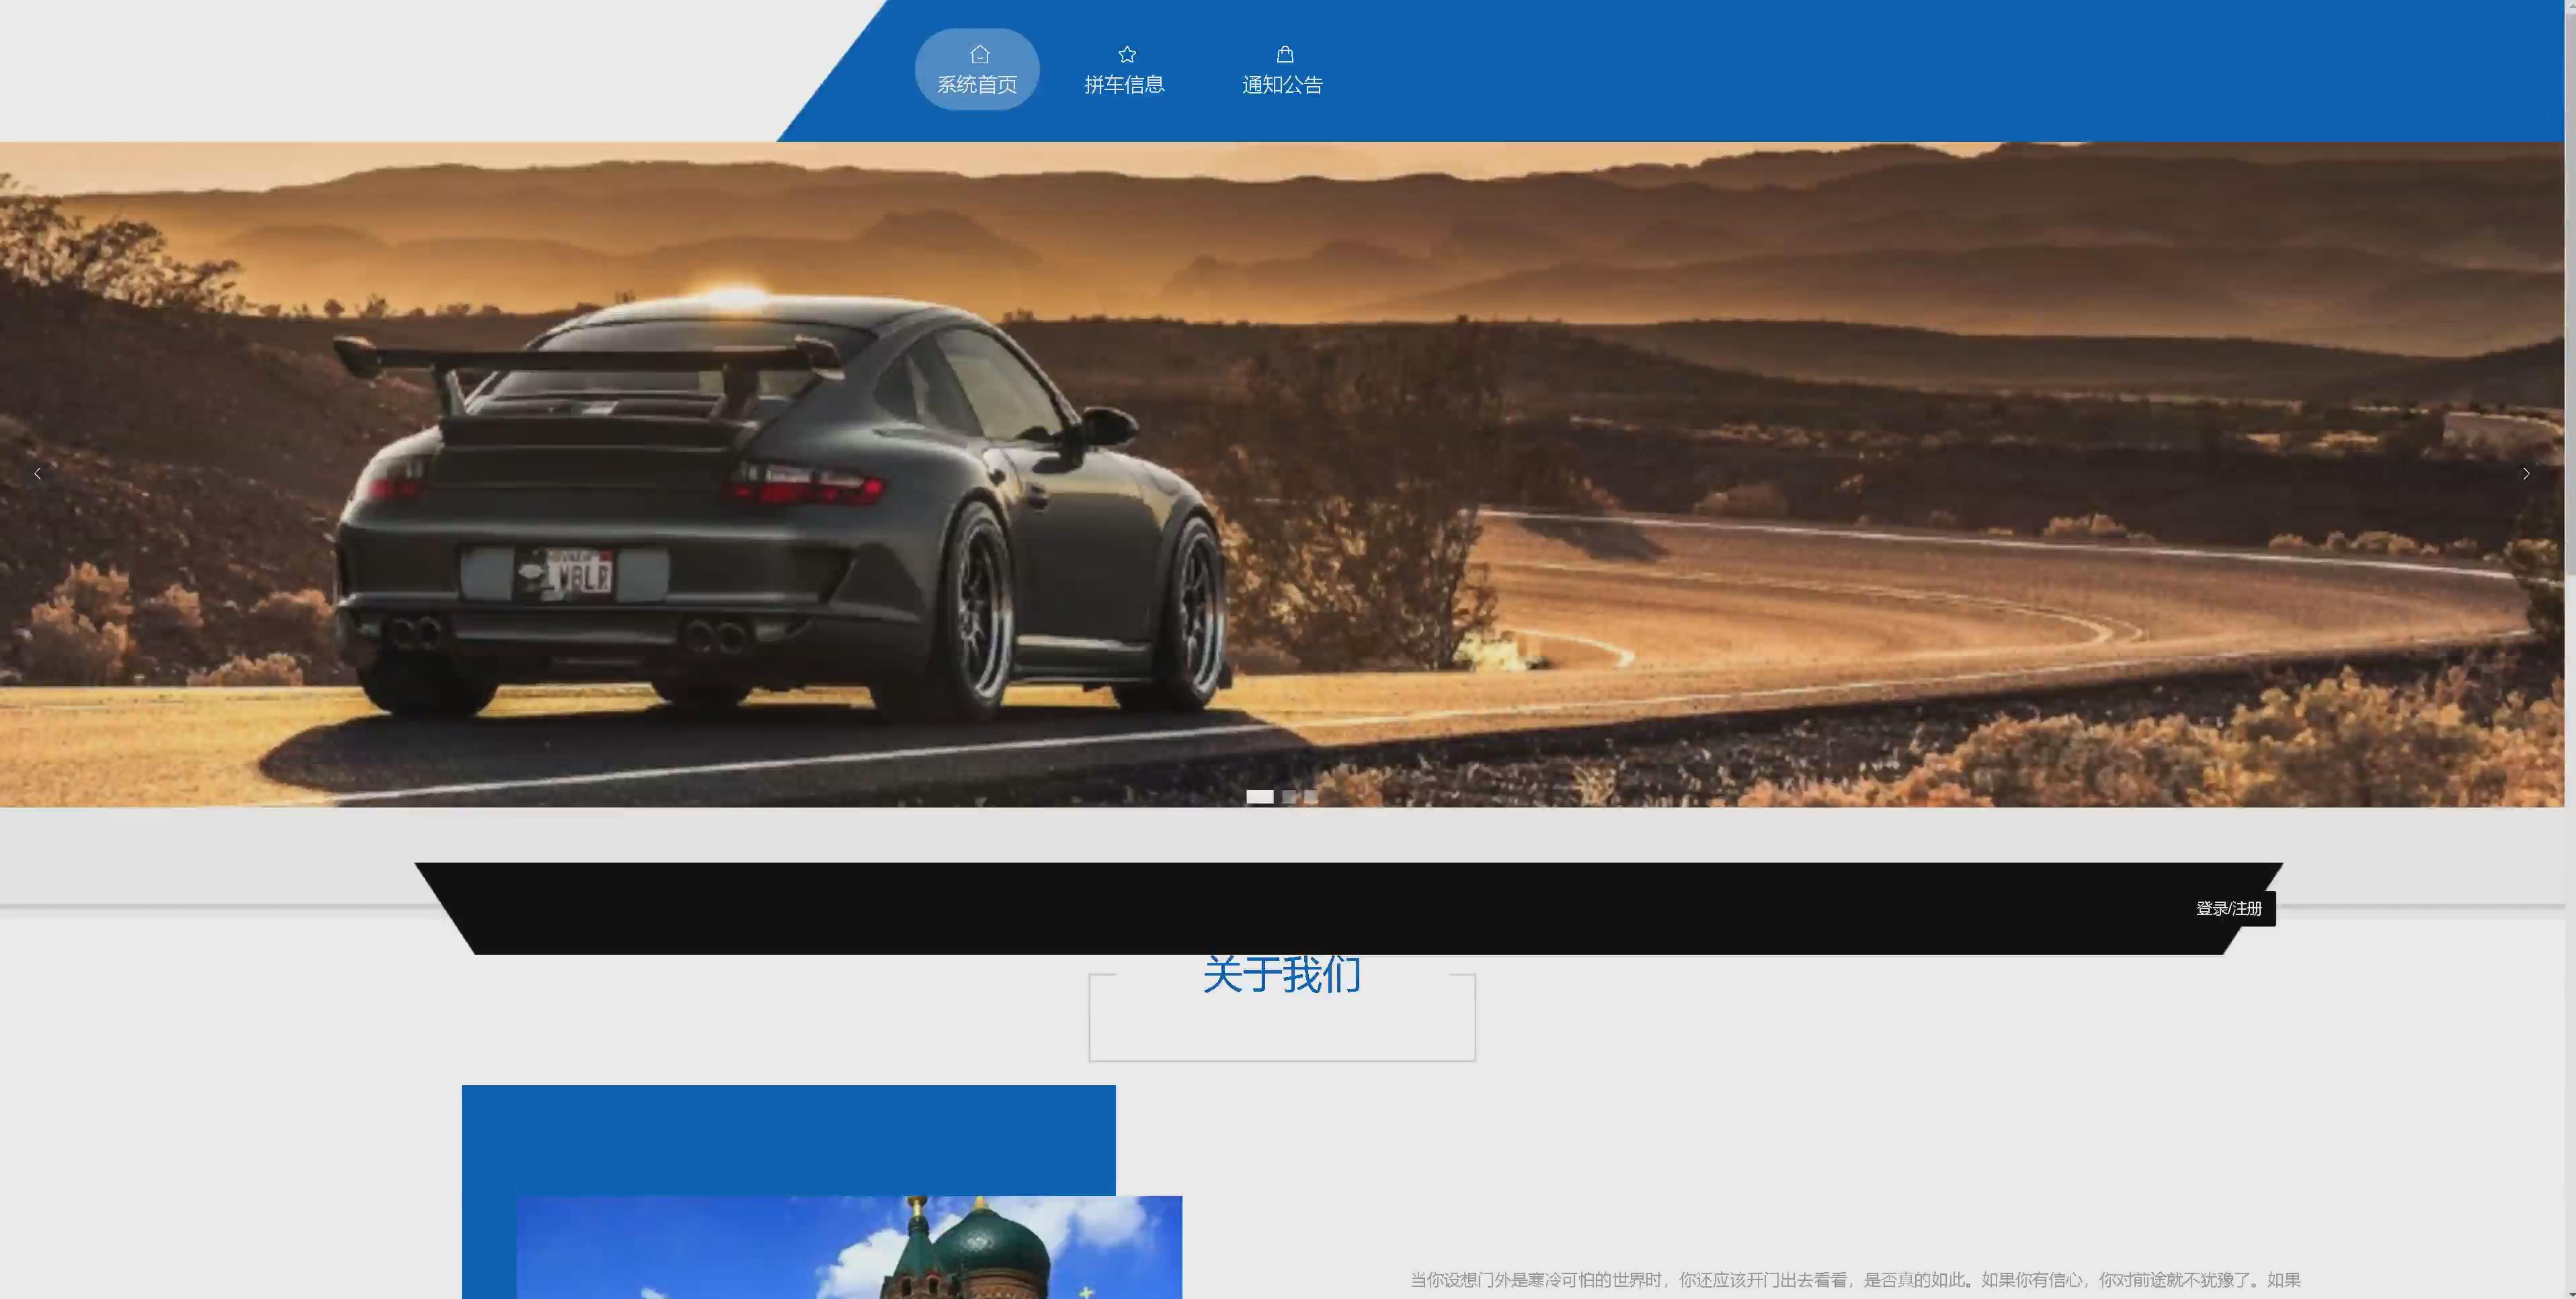Click the house icon above 系统首页
2576x1299 pixels.
[x=979, y=54]
